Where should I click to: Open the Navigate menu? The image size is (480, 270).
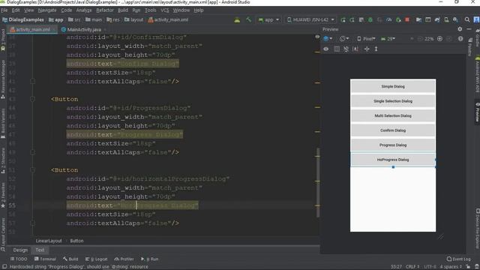(x=47, y=10)
